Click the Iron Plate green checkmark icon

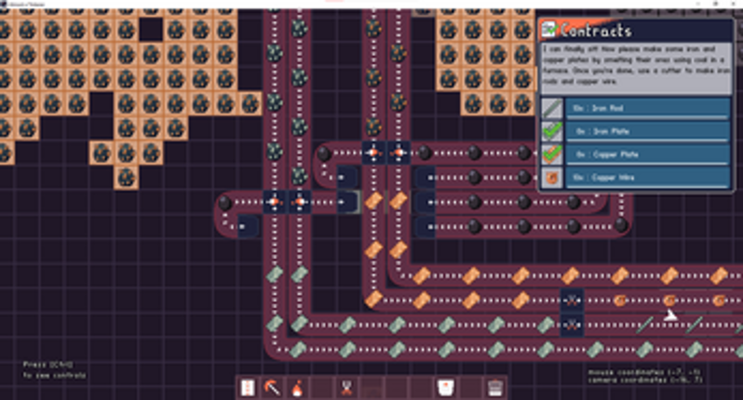(x=552, y=131)
